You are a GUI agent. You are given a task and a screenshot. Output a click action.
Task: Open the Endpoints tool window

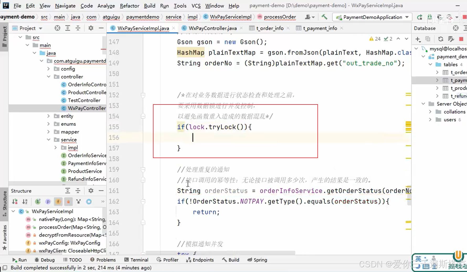click(x=200, y=260)
